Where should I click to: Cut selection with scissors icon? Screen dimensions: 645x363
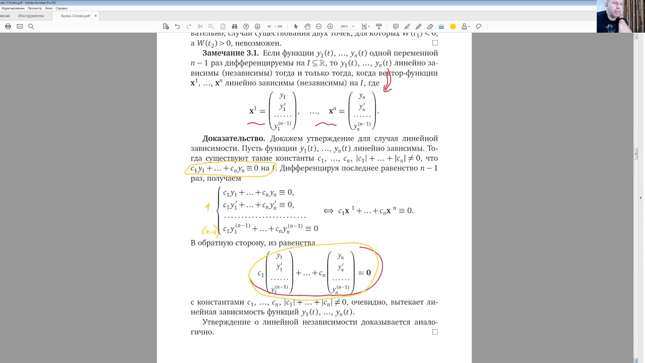(x=200, y=26)
